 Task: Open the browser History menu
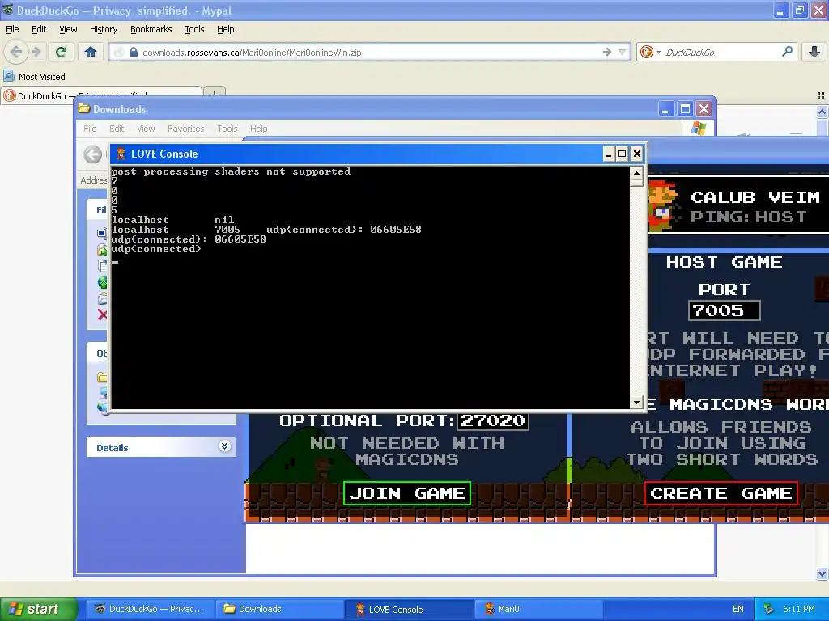click(x=103, y=29)
